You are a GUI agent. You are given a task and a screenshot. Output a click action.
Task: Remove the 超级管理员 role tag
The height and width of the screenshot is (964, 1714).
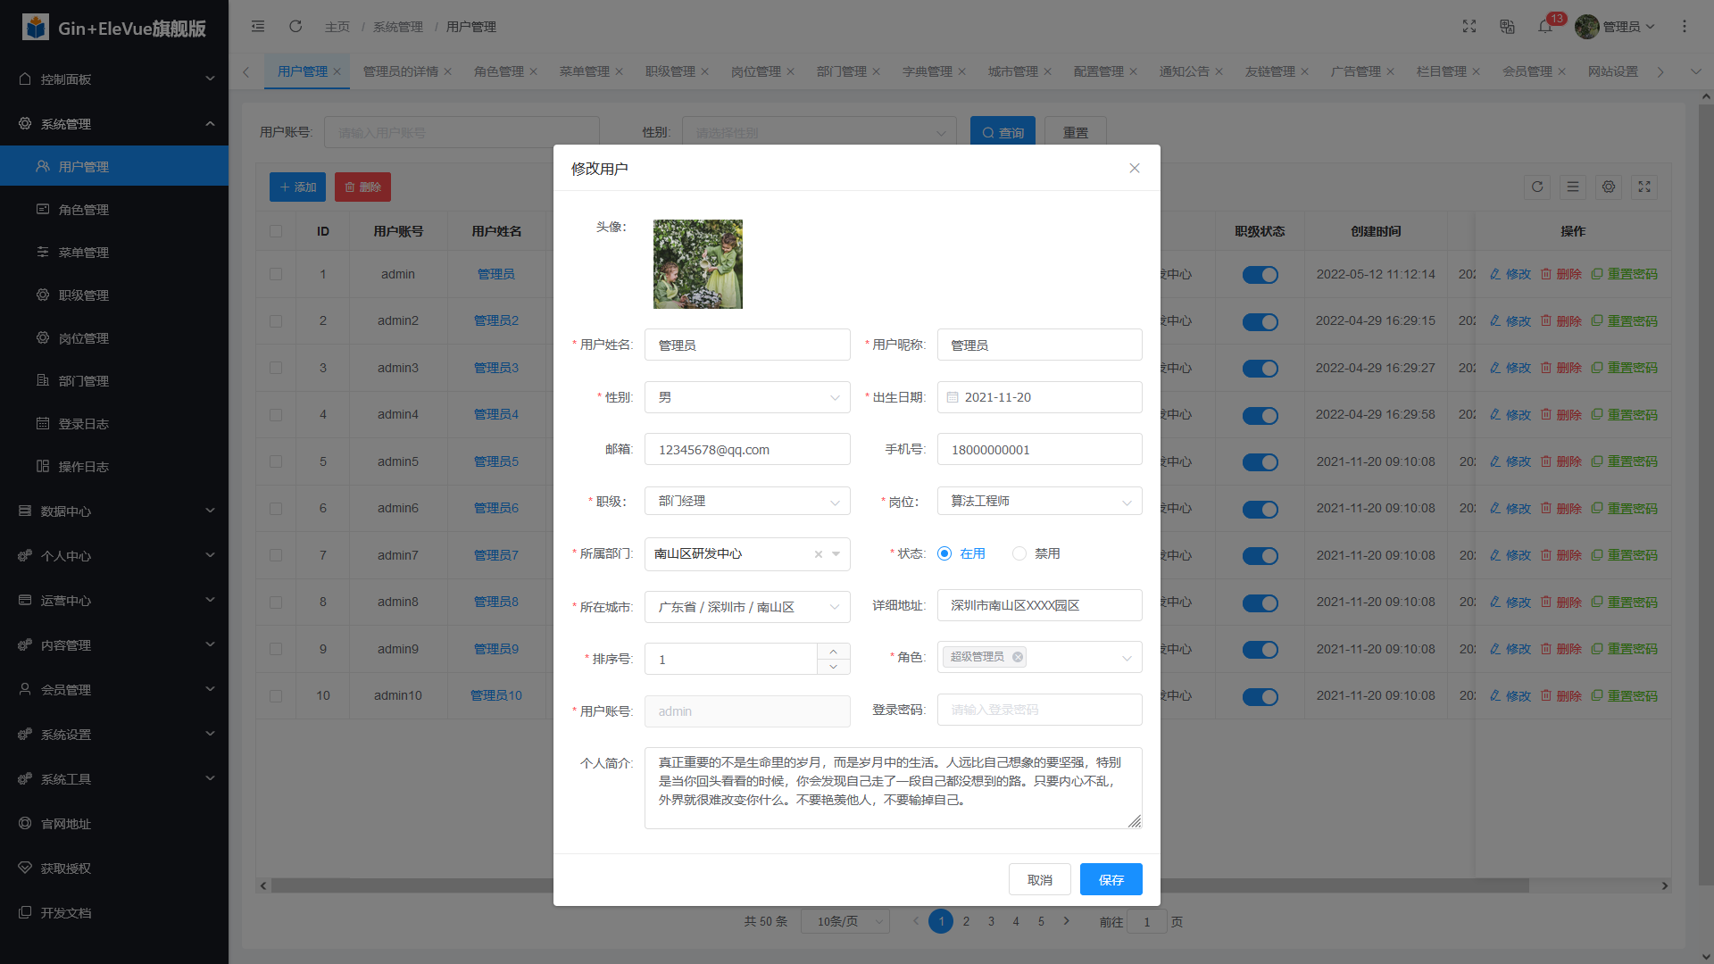coord(1018,657)
